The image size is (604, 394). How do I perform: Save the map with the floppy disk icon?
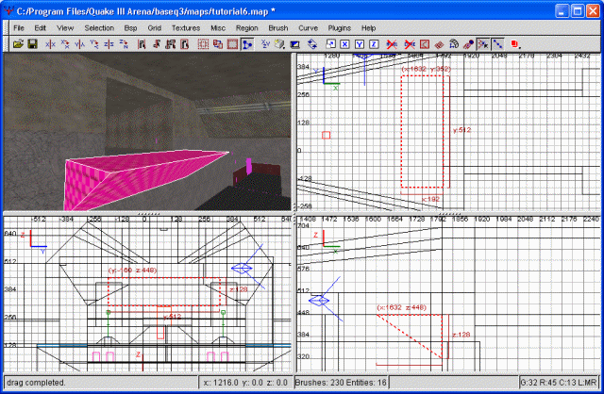coord(33,44)
